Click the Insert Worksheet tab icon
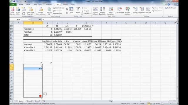The width and height of the screenshot is (188, 105). pos(44,101)
